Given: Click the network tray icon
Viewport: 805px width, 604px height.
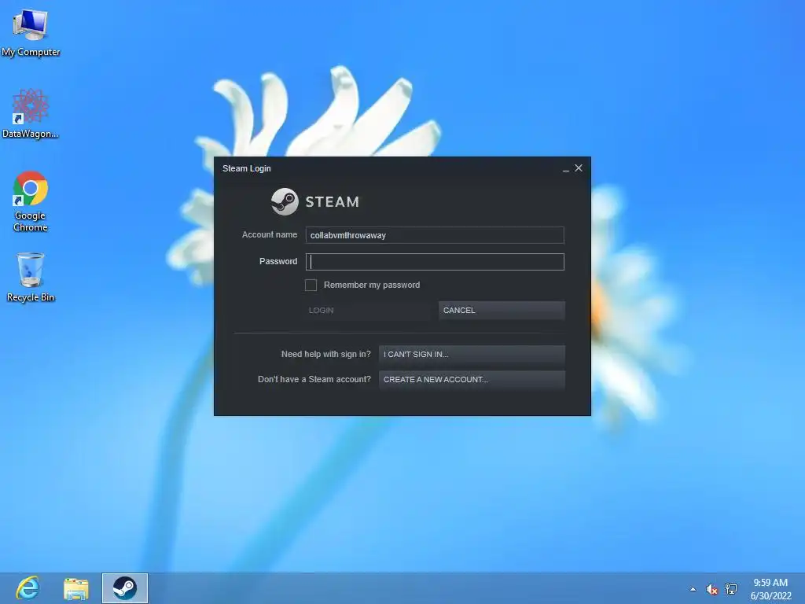Looking at the screenshot, I should point(731,589).
